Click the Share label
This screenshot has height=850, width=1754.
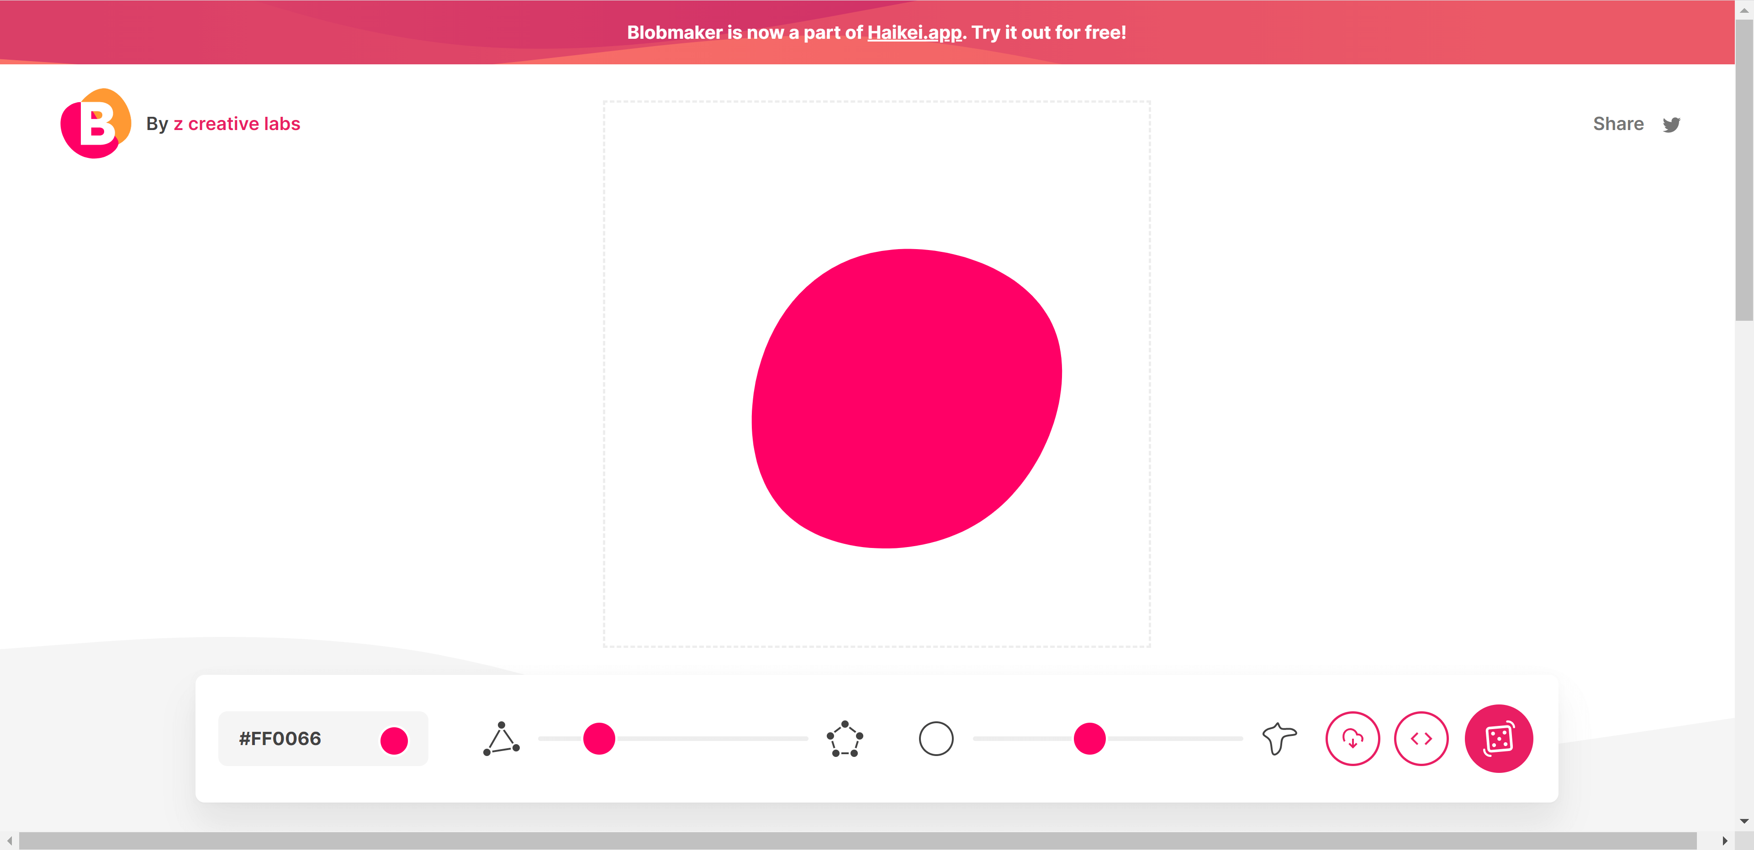(x=1618, y=124)
